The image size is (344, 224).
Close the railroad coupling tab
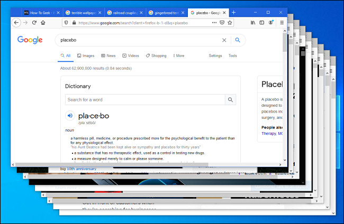point(141,13)
